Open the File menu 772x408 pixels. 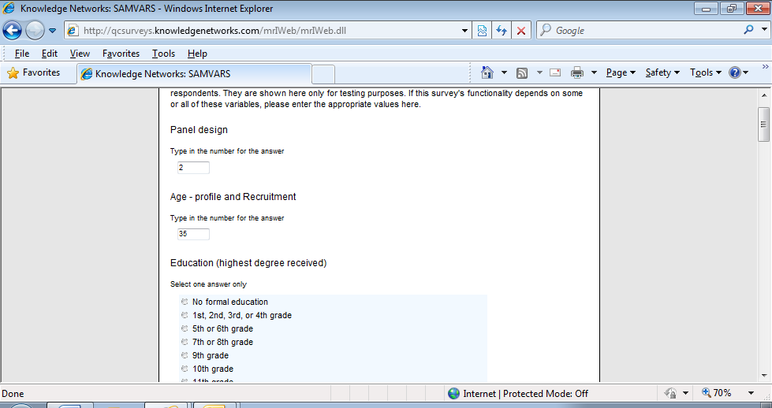click(x=21, y=53)
